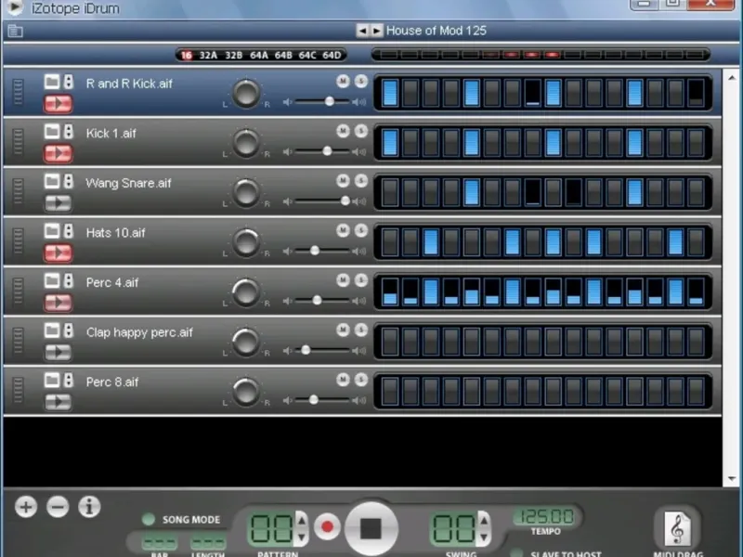Toggle gray play button on Wang Snare channel
743x557 pixels.
pos(59,202)
